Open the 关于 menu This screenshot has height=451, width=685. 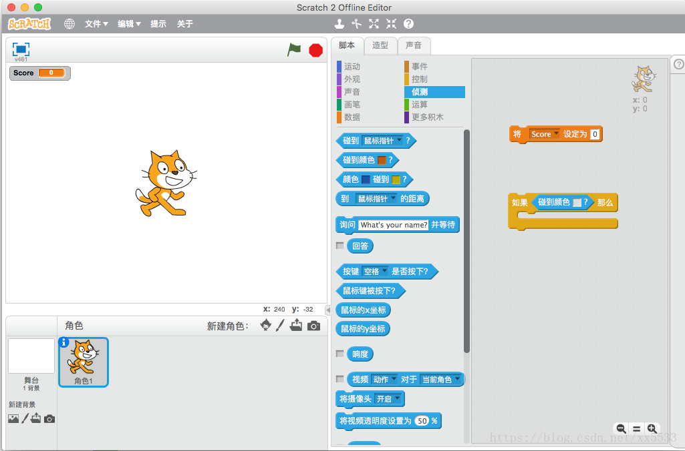tap(185, 23)
